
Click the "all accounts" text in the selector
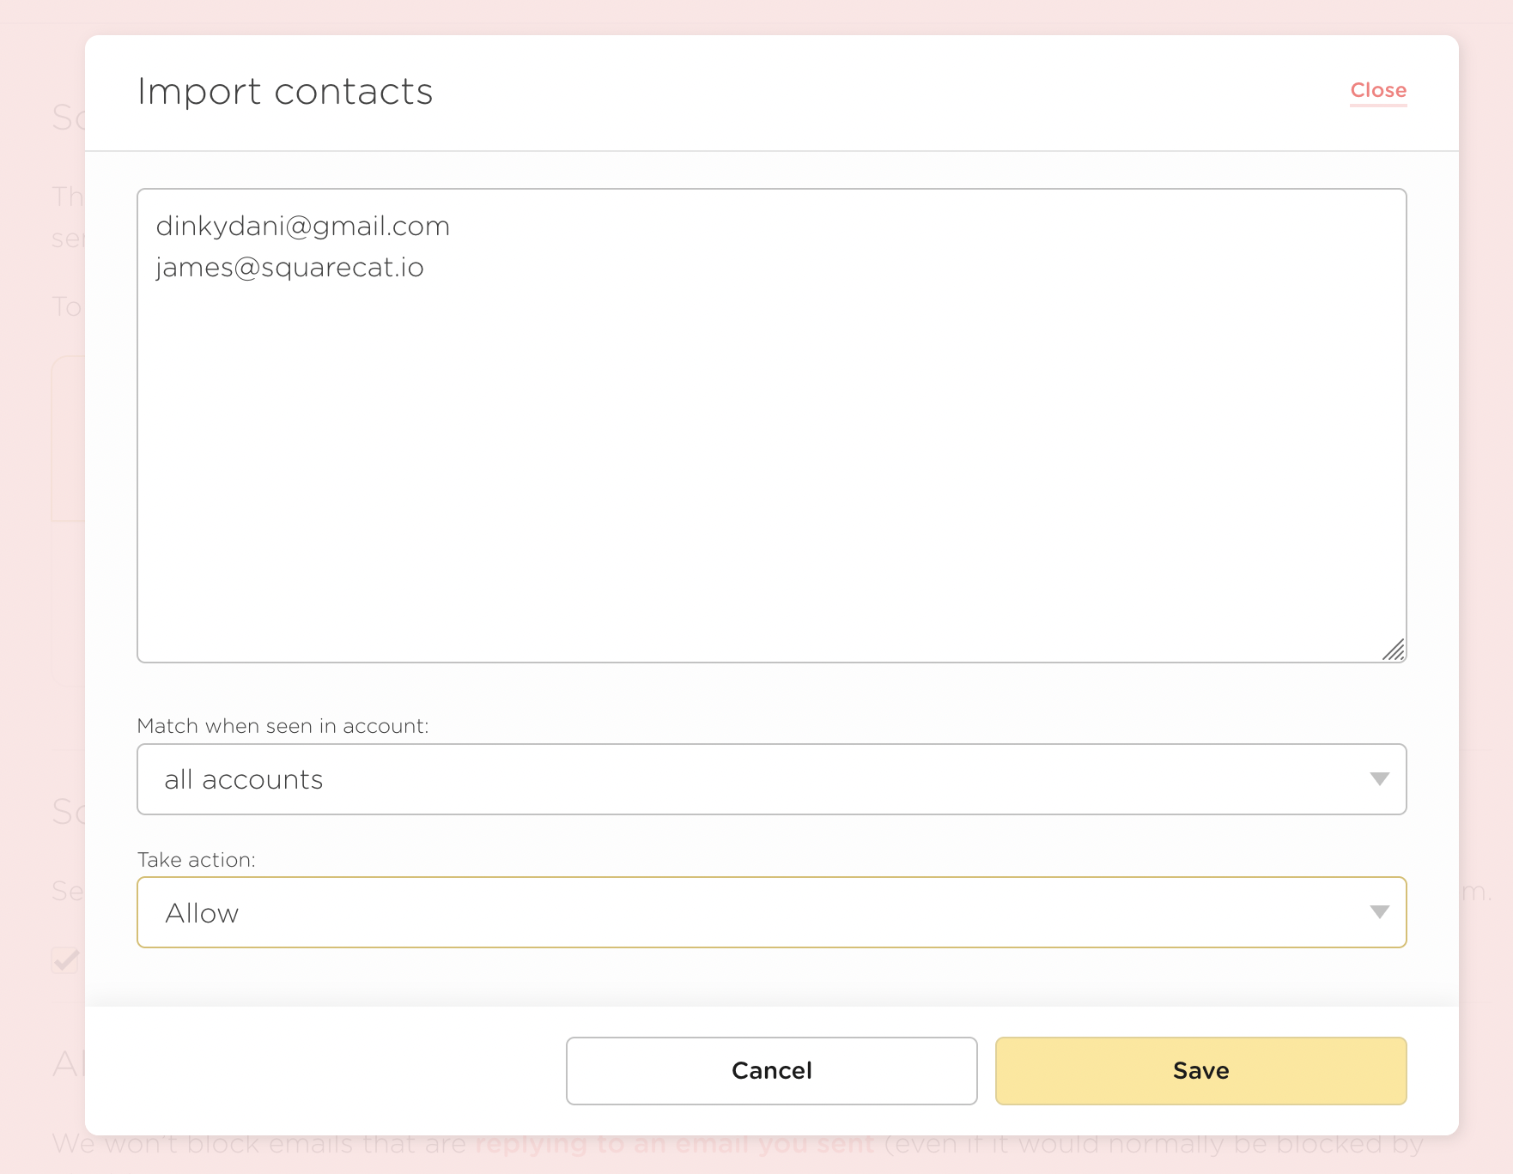click(x=244, y=779)
